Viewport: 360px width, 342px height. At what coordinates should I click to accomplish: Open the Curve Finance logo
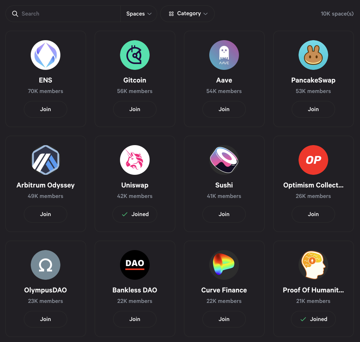224,265
